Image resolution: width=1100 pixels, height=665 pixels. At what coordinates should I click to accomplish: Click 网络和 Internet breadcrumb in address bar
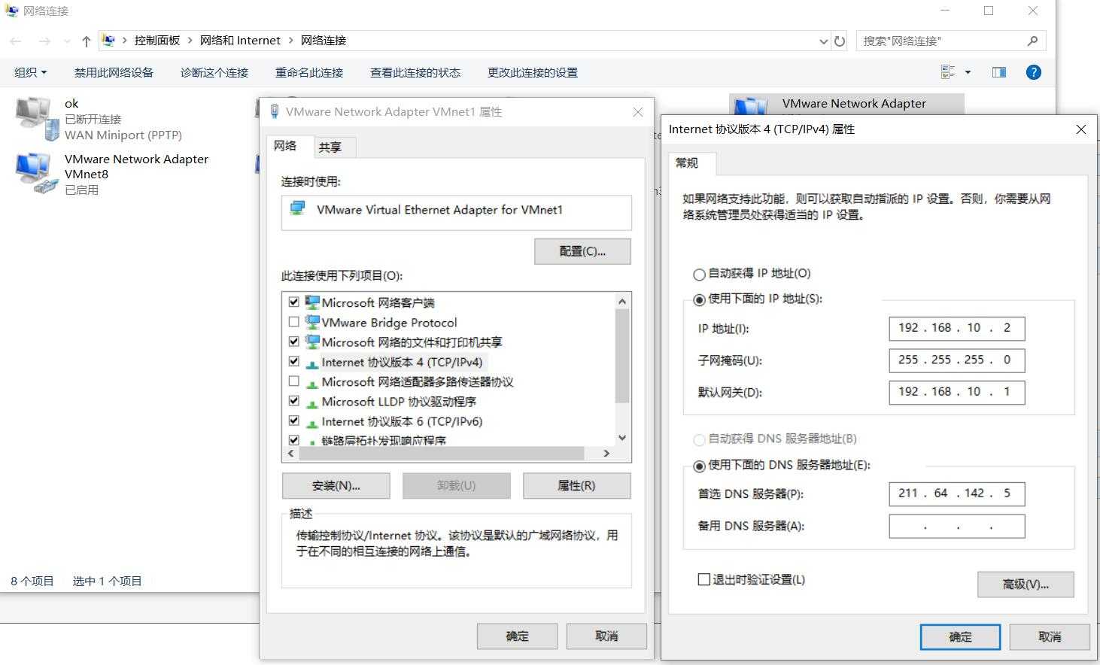240,41
